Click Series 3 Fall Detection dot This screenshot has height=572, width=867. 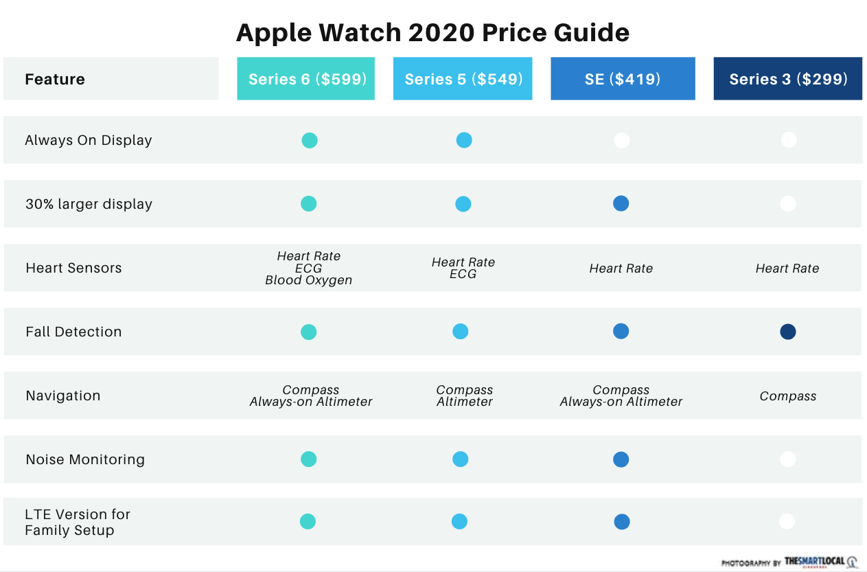[x=788, y=332]
